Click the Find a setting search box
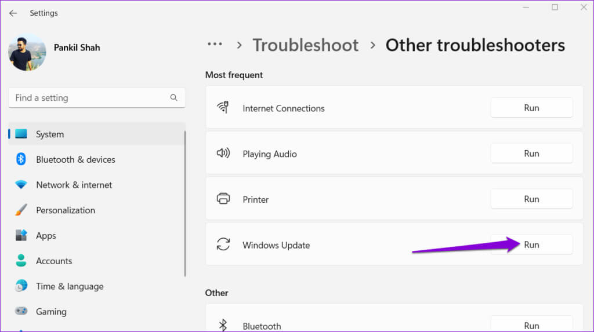594x332 pixels. point(97,98)
